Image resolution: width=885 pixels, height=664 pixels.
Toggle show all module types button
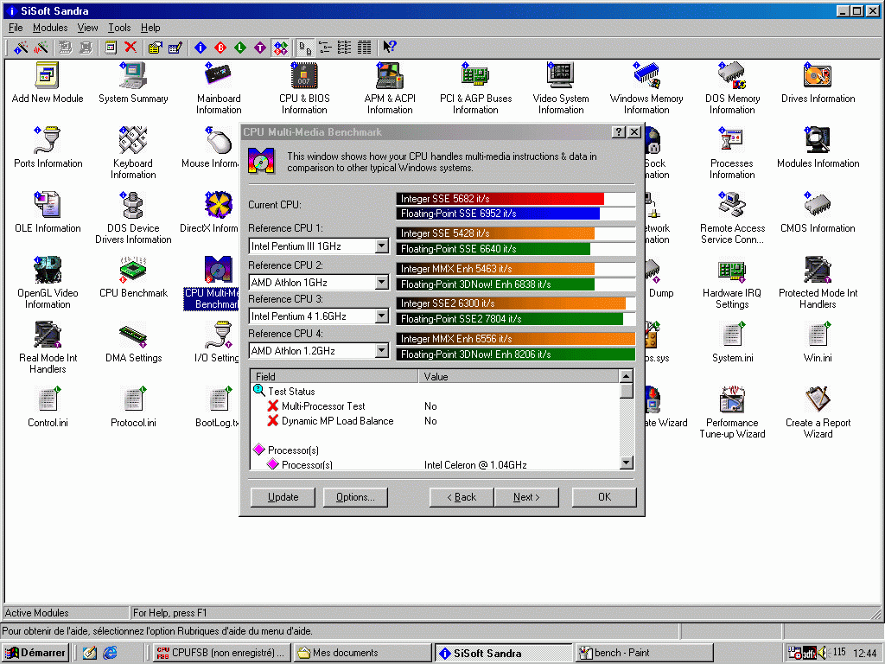(280, 48)
